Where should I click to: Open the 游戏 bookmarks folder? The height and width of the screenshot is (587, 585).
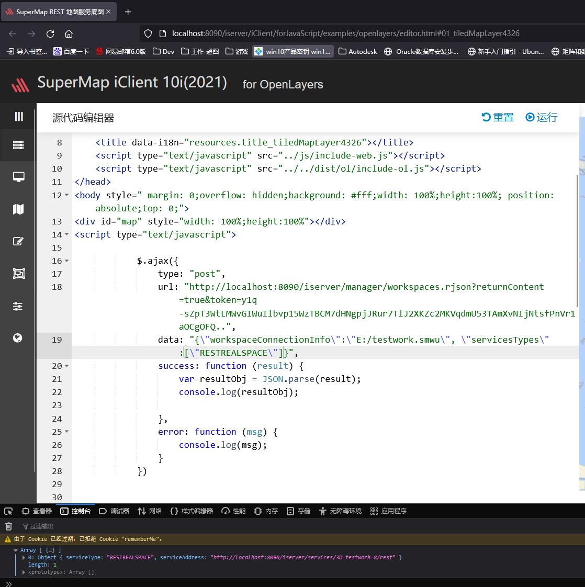pos(237,51)
